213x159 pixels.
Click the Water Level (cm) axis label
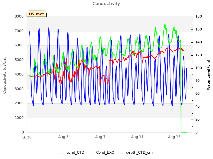coord(208,75)
